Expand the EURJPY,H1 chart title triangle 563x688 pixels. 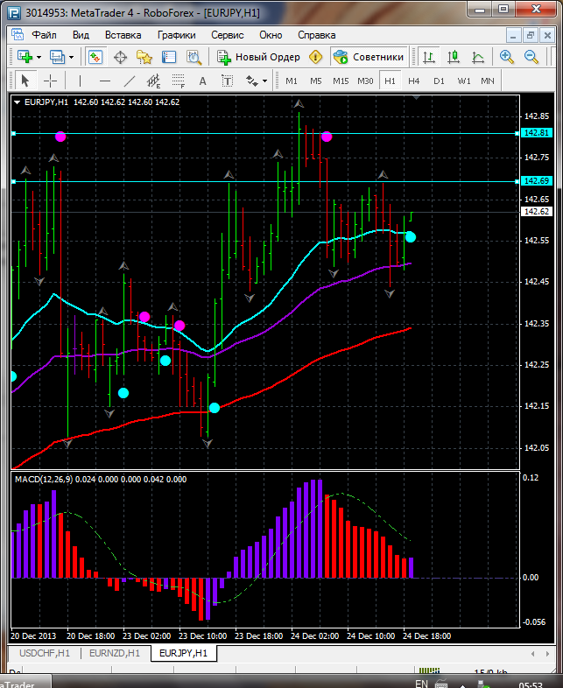point(18,102)
